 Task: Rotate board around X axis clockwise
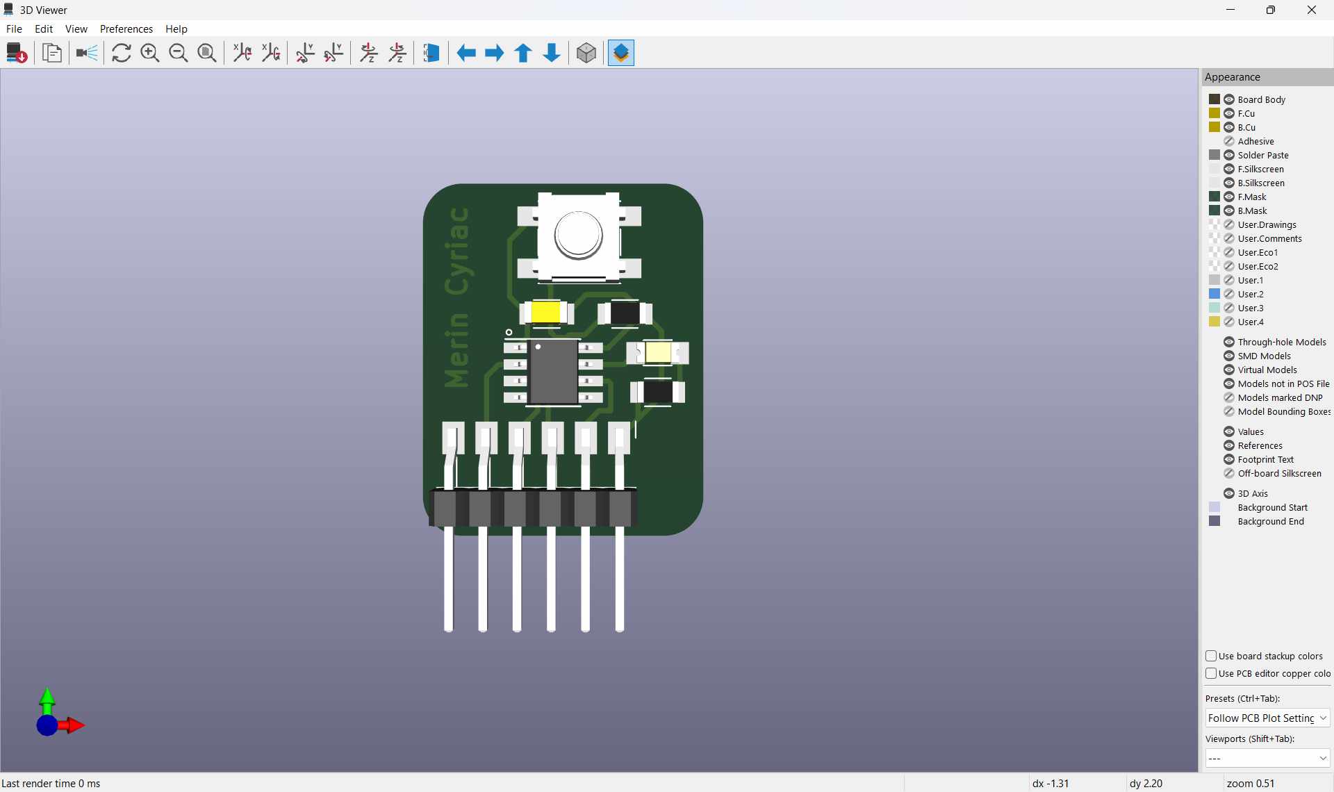(x=242, y=53)
